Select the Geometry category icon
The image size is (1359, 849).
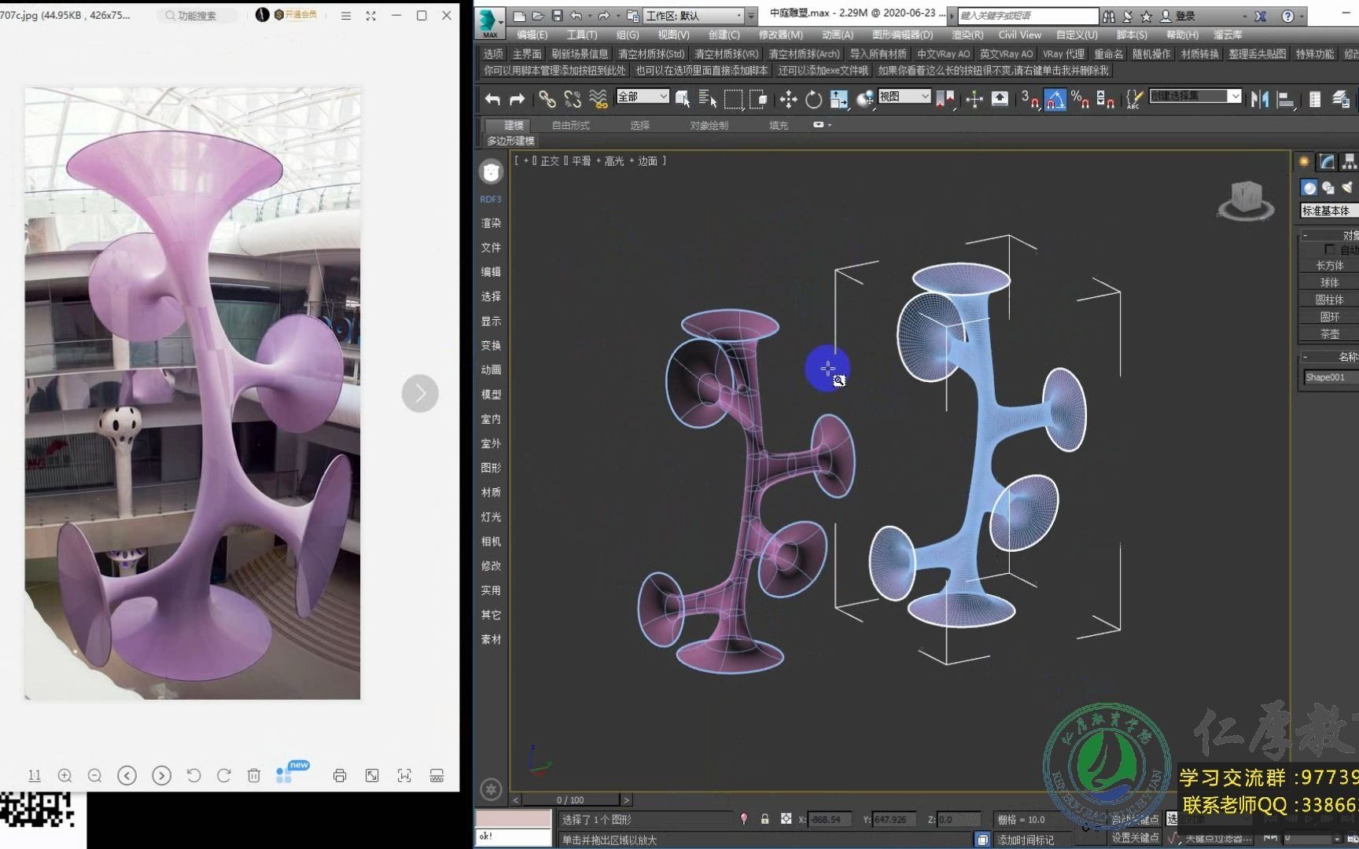[1309, 187]
